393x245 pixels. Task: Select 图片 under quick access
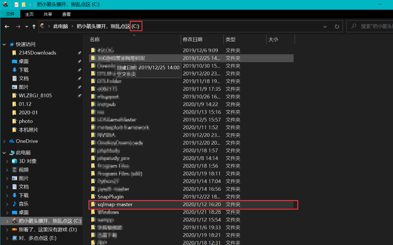click(24, 87)
